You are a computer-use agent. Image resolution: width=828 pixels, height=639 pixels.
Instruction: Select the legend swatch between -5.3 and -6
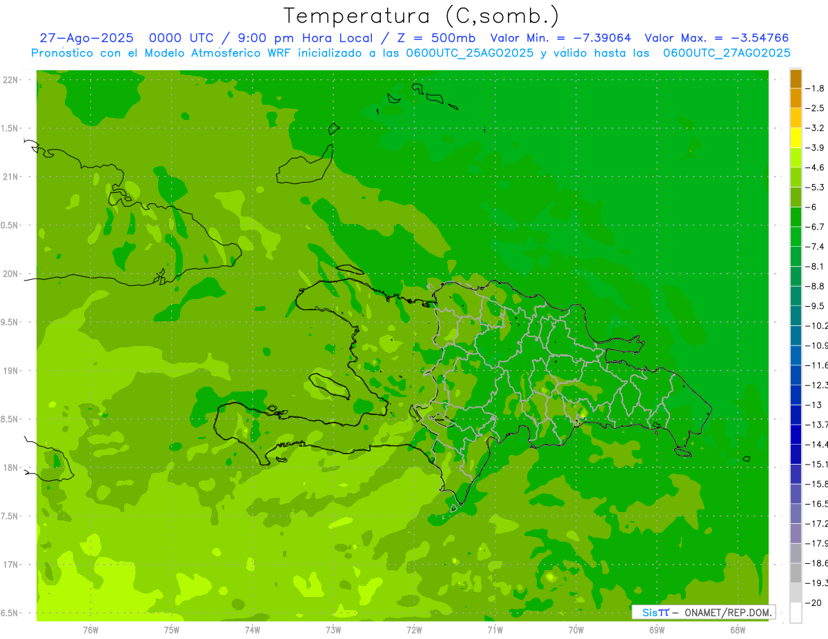[x=796, y=197]
